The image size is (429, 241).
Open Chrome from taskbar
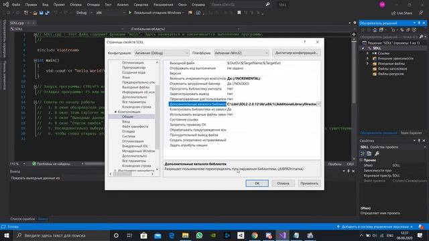click(255, 235)
